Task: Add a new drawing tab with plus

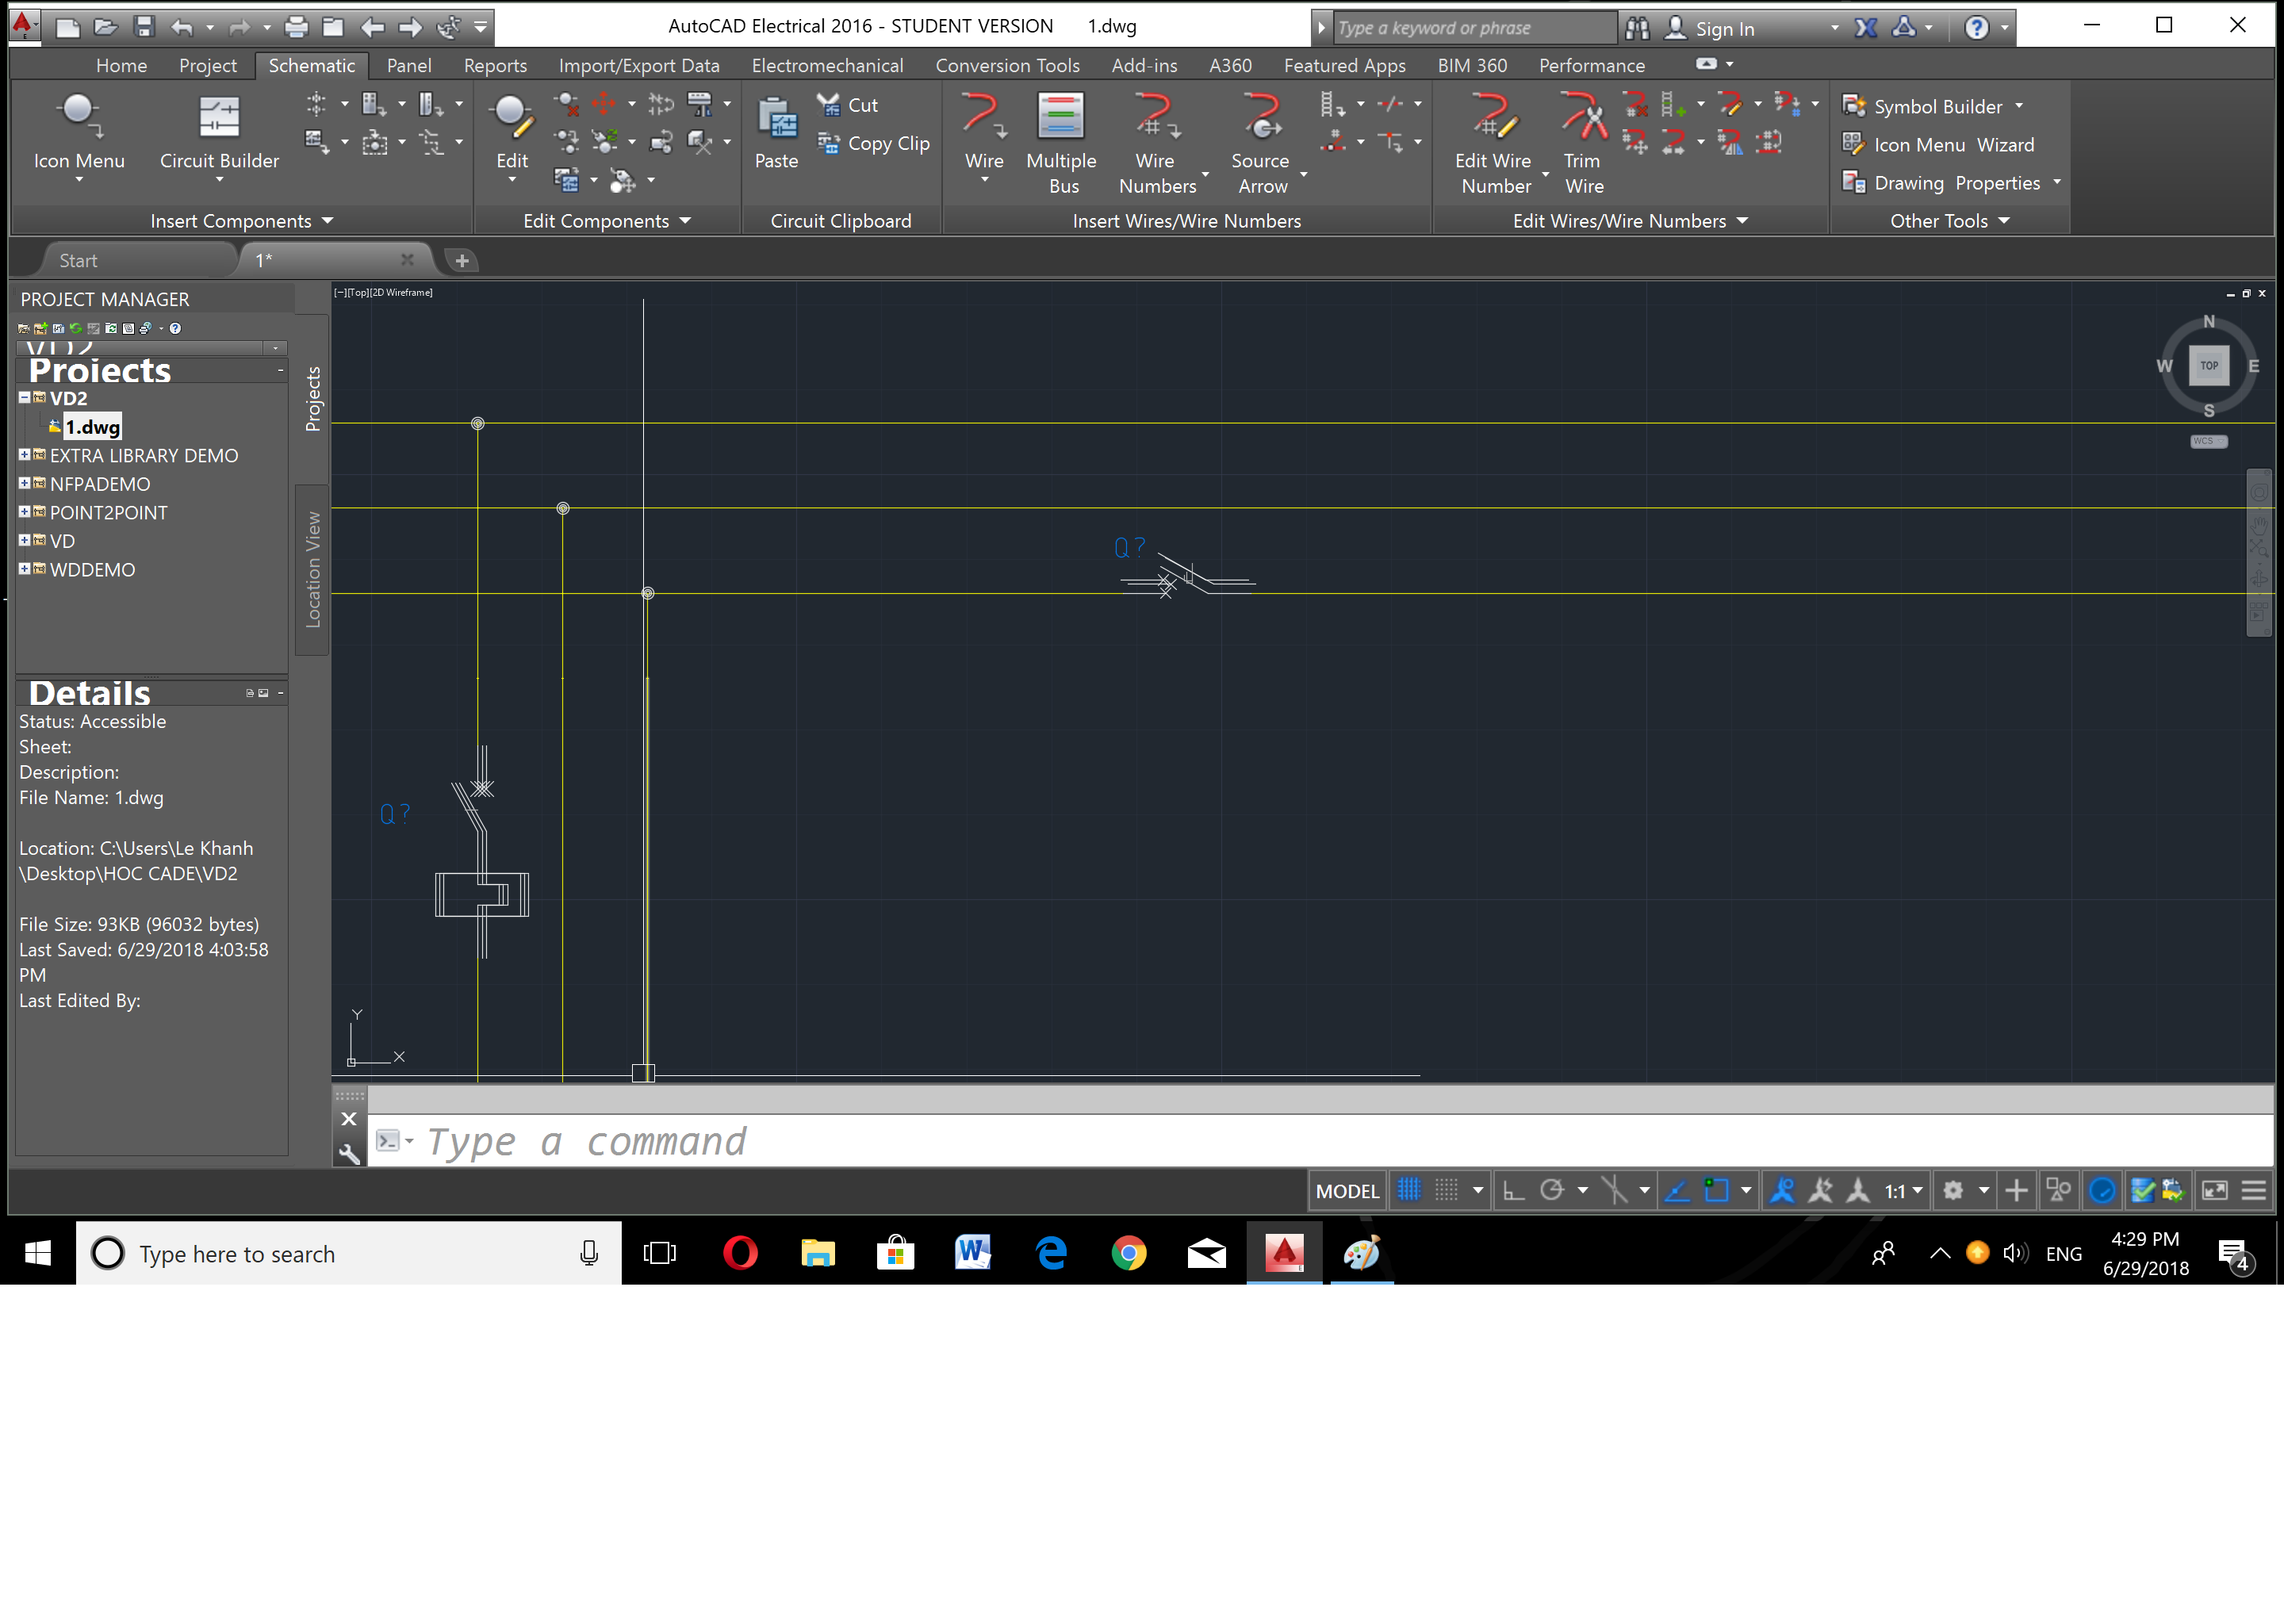Action: click(x=462, y=260)
